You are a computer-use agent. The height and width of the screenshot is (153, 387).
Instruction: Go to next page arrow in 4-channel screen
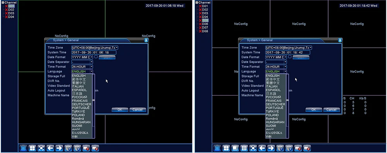point(59,148)
